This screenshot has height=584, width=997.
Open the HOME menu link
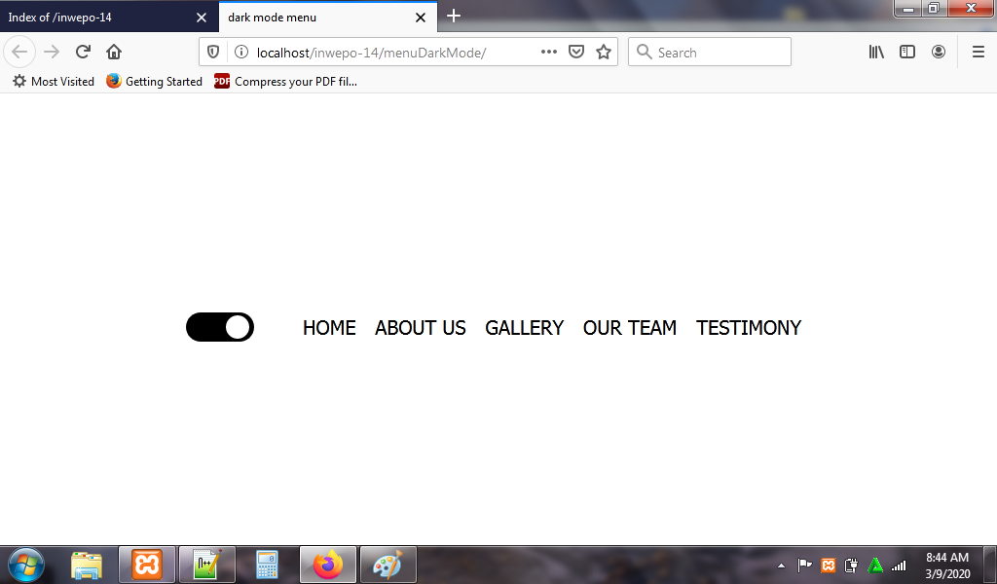pyautogui.click(x=329, y=328)
